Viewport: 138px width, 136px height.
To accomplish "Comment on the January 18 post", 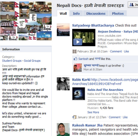I will click(x=115, y=117).
